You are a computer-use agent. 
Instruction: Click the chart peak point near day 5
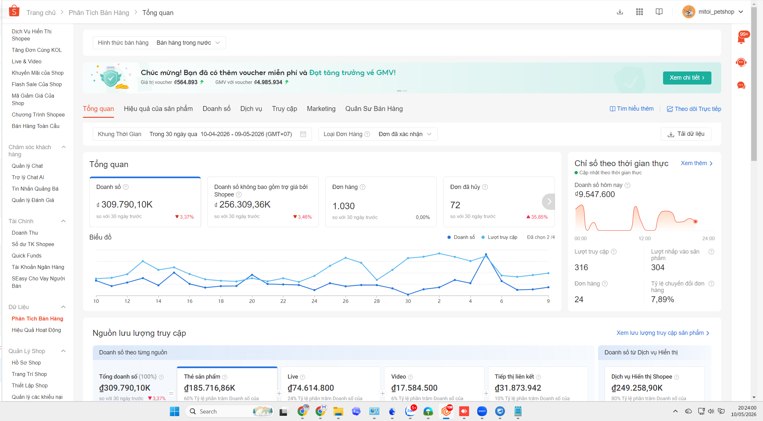[486, 255]
